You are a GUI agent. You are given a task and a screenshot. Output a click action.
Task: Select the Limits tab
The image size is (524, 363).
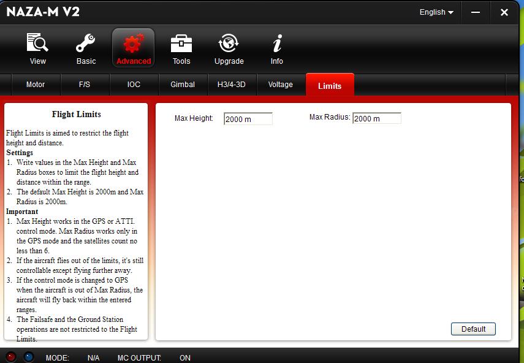[x=330, y=86]
